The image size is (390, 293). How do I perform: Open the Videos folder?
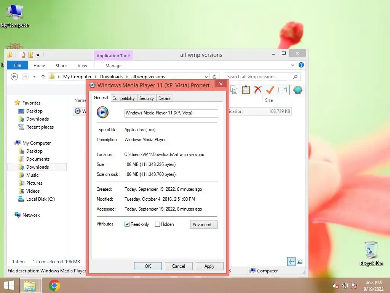33,191
